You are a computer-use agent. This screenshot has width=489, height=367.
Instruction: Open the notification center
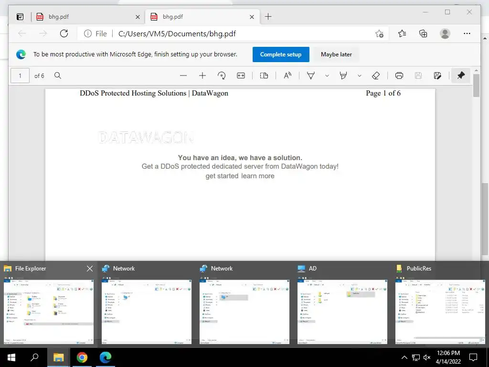point(473,357)
